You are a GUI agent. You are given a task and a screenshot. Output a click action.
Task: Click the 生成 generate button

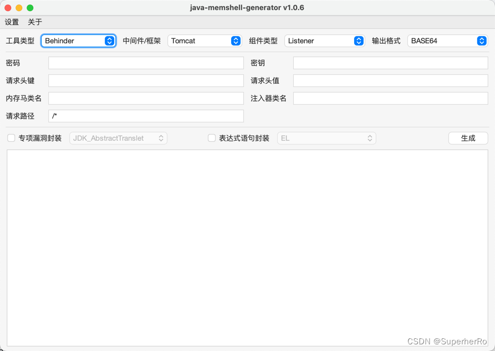pos(468,138)
